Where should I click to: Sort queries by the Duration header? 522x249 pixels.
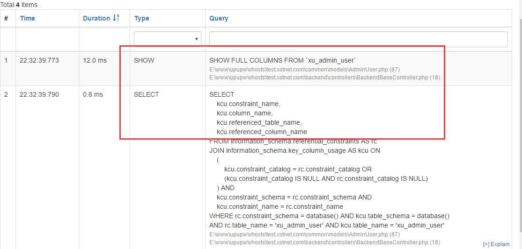pyautogui.click(x=96, y=18)
